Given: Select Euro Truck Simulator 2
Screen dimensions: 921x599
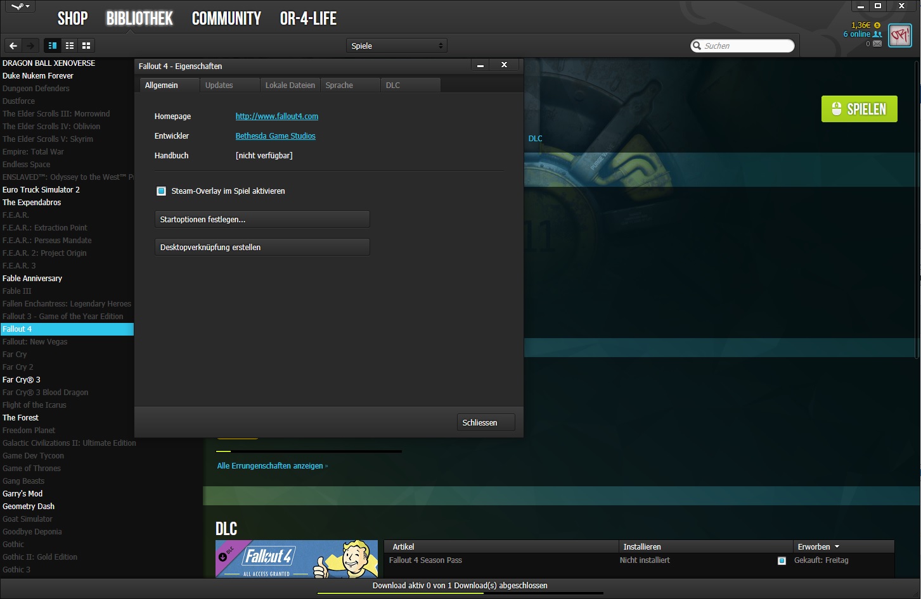Looking at the screenshot, I should pyautogui.click(x=41, y=190).
